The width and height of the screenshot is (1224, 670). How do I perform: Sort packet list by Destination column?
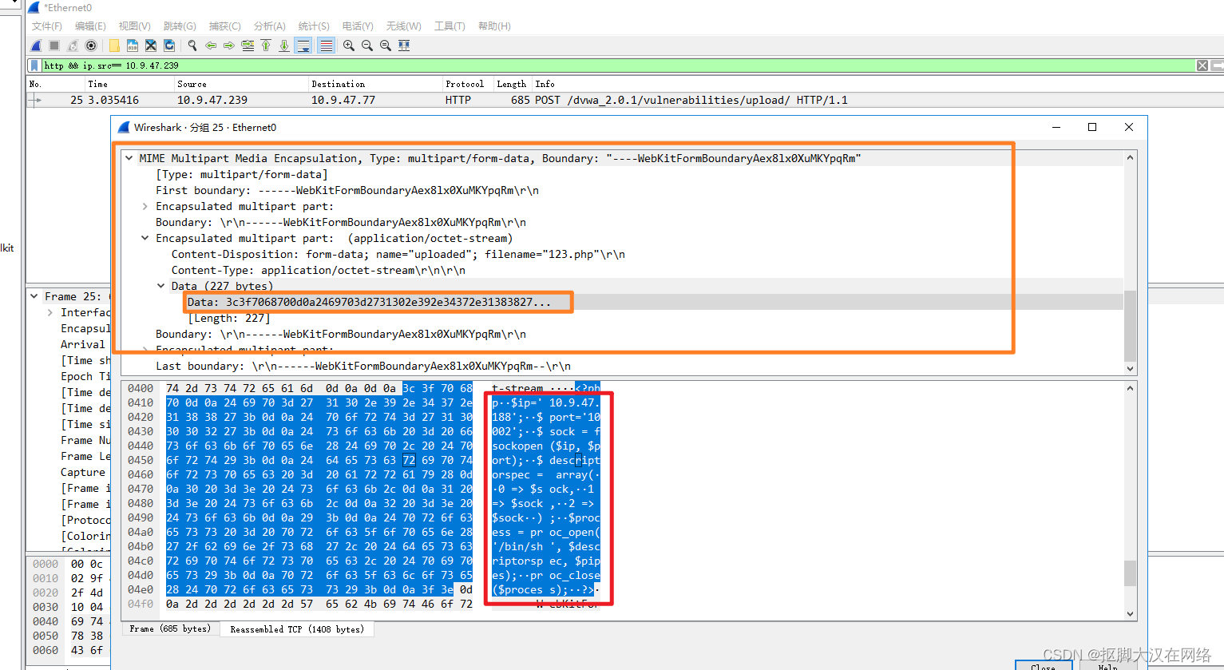pyautogui.click(x=375, y=84)
